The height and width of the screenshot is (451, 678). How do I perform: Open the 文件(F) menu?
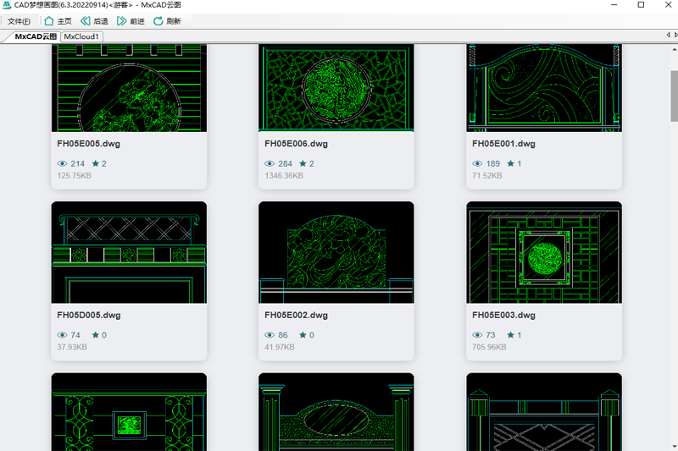tap(19, 21)
